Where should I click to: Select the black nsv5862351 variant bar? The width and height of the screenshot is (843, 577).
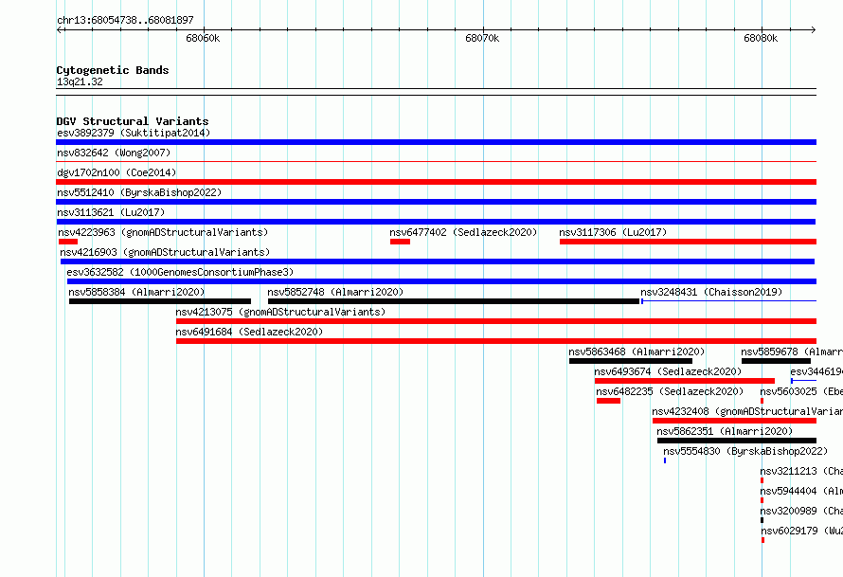[x=737, y=441]
